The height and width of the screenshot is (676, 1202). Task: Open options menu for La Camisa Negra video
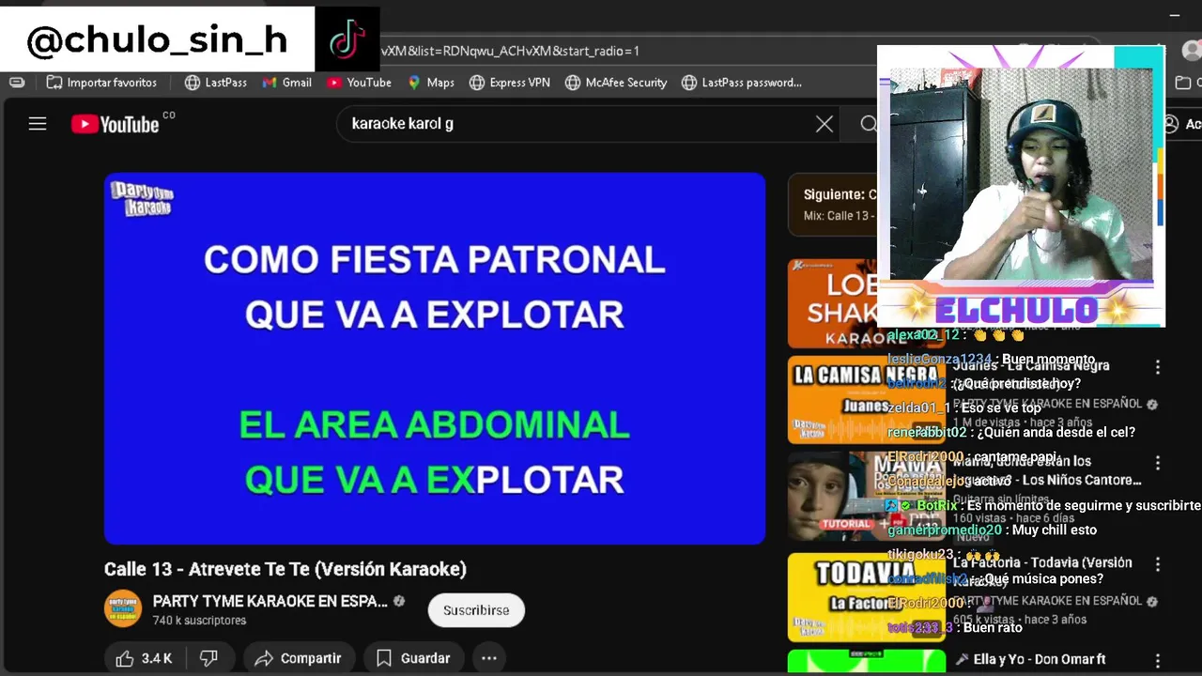point(1158,367)
